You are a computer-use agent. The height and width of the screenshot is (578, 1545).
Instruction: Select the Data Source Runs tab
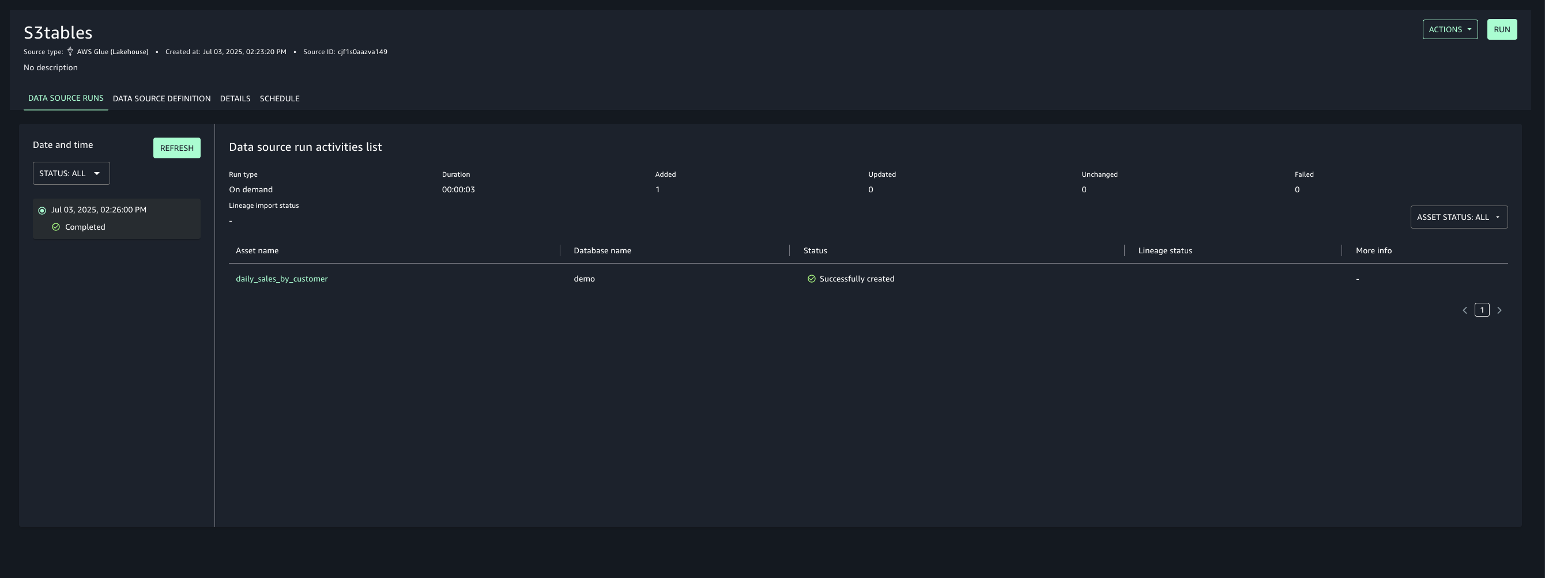click(65, 98)
